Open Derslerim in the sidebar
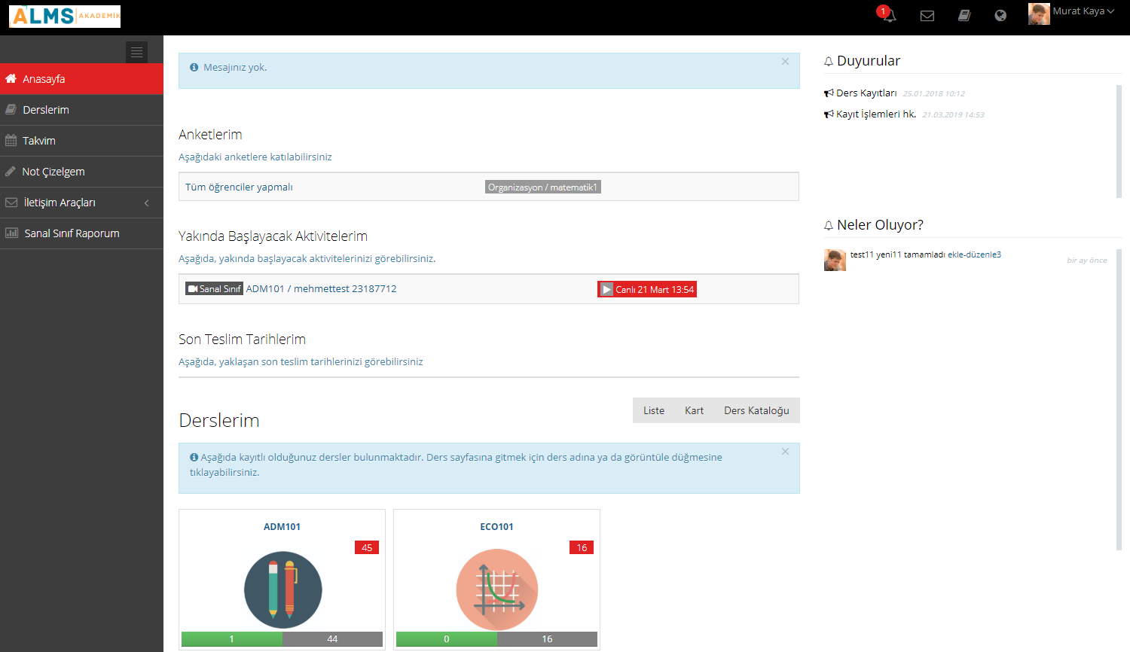 (81, 110)
